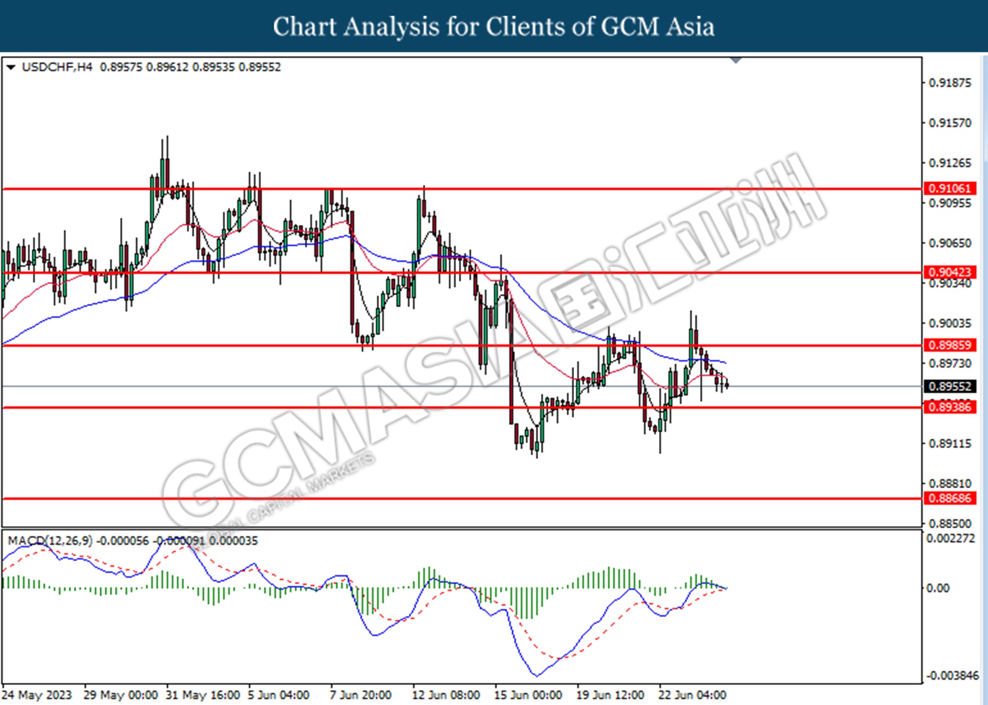Click the Chart Analysis for Clients header
This screenshot has height=705, width=988.
point(494,26)
